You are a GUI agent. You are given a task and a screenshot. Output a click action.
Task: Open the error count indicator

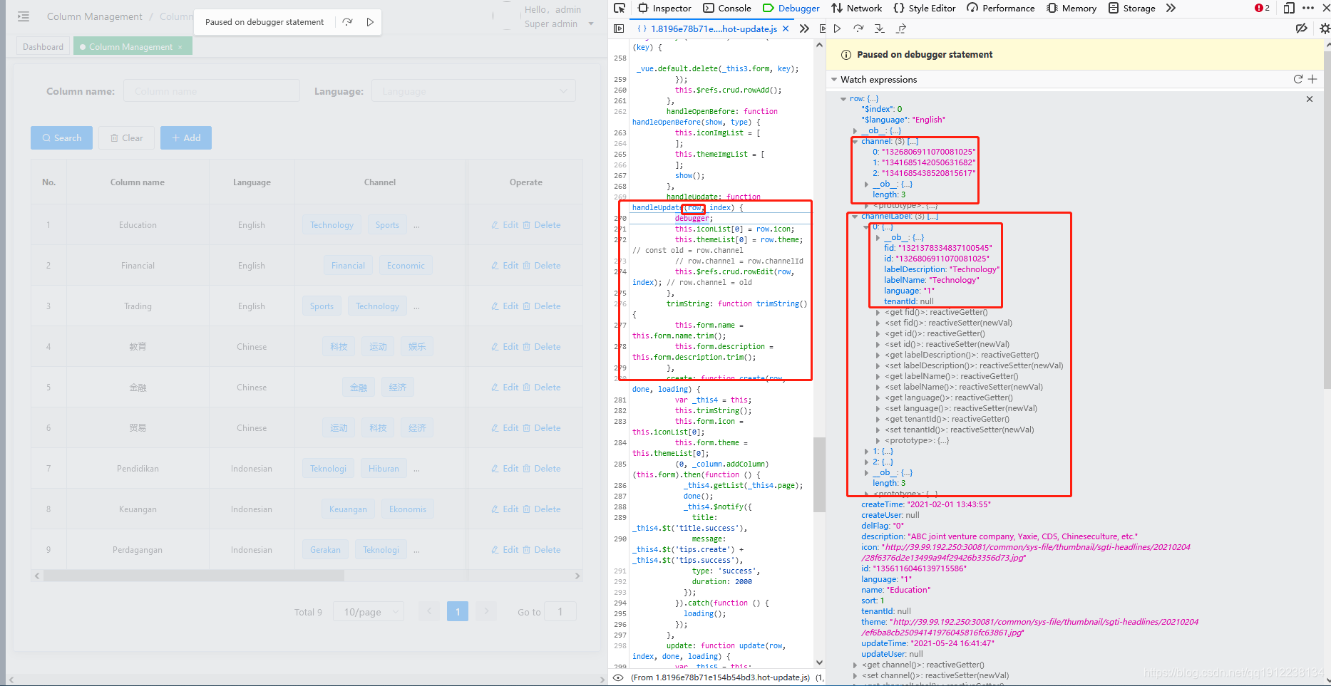(x=1262, y=8)
